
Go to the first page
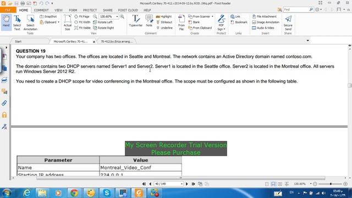click(144, 184)
